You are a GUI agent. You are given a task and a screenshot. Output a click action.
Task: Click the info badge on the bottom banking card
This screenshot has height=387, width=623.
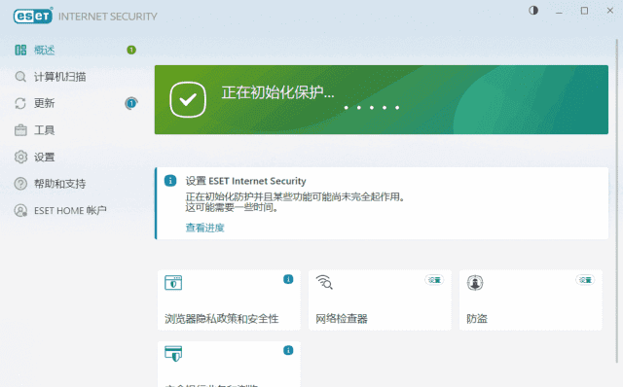point(288,350)
